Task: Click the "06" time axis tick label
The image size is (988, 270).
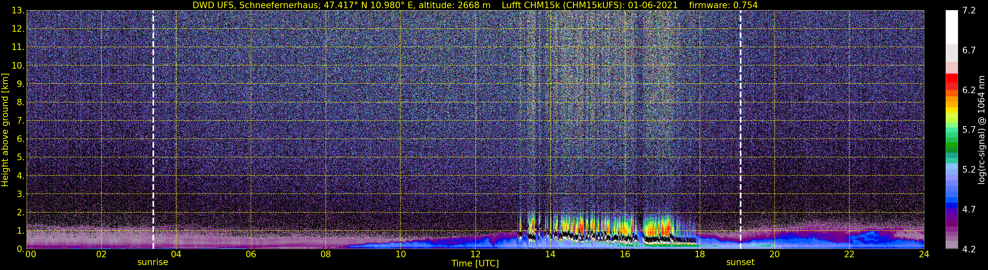Action: tap(251, 254)
